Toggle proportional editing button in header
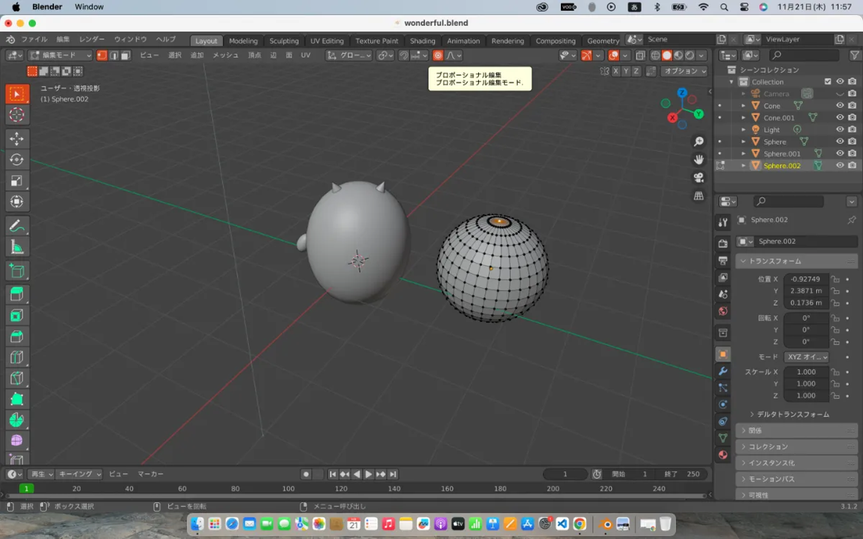 (438, 56)
